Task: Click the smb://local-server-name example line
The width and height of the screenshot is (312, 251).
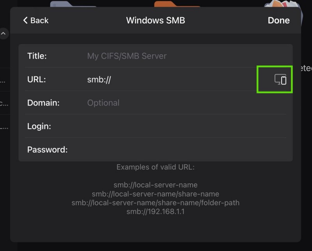Action: [x=155, y=185]
